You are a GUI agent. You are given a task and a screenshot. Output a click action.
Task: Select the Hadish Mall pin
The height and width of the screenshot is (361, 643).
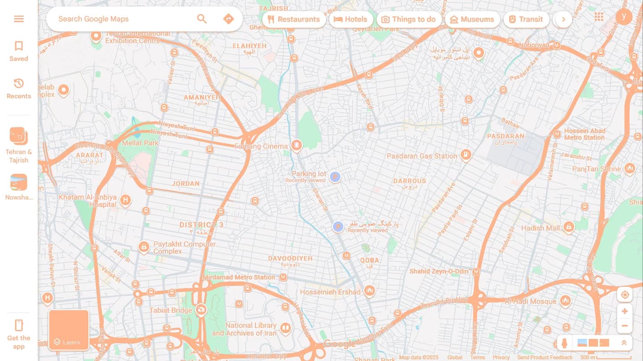(568, 227)
